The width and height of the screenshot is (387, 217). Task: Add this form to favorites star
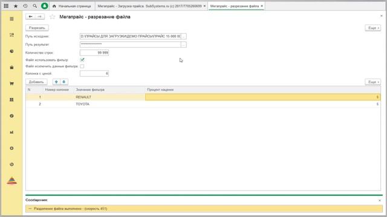[52, 17]
